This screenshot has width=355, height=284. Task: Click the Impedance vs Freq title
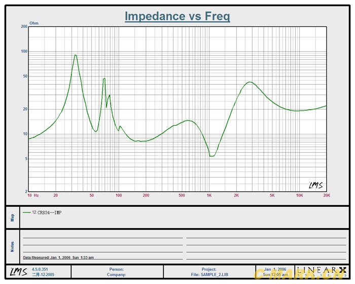177,16
